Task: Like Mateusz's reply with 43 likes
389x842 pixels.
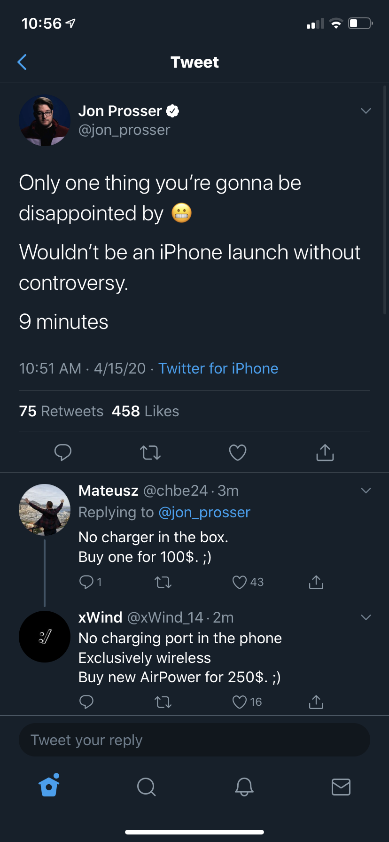Action: pyautogui.click(x=240, y=582)
